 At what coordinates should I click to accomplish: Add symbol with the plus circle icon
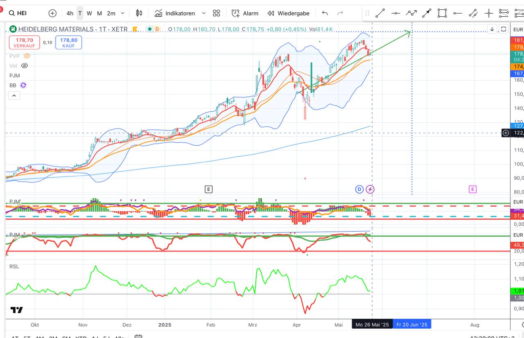point(52,13)
